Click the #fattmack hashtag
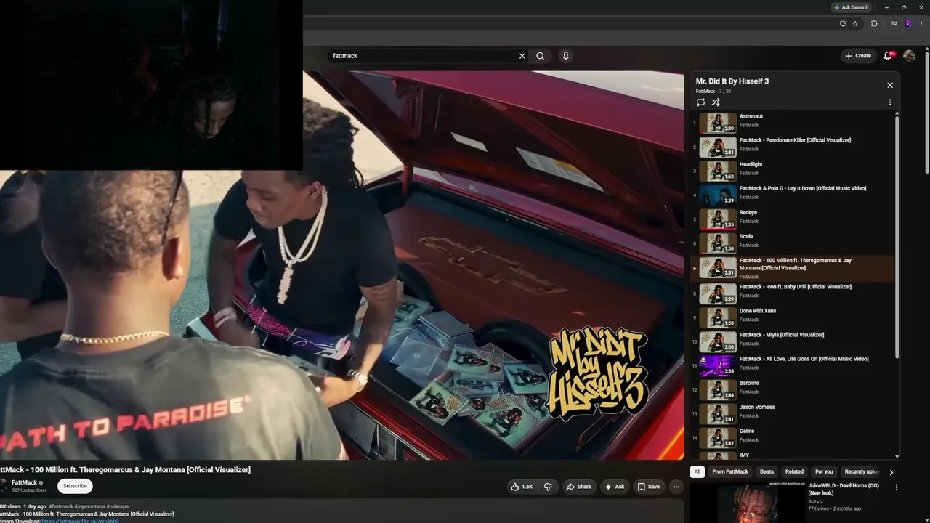 [61, 506]
